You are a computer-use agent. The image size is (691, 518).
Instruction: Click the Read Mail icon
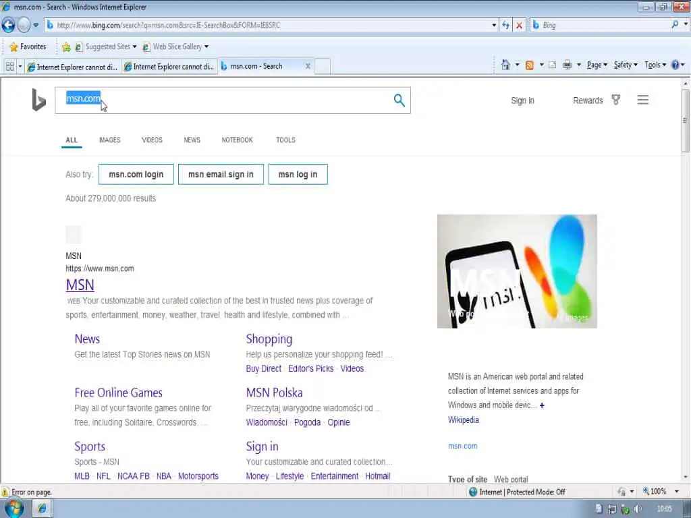click(x=552, y=65)
